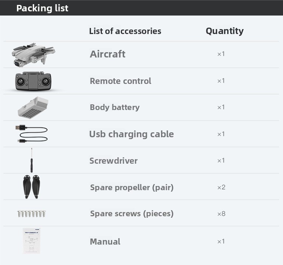283x265 pixels.
Task: Click the Packing list header title
Action: [42, 8]
